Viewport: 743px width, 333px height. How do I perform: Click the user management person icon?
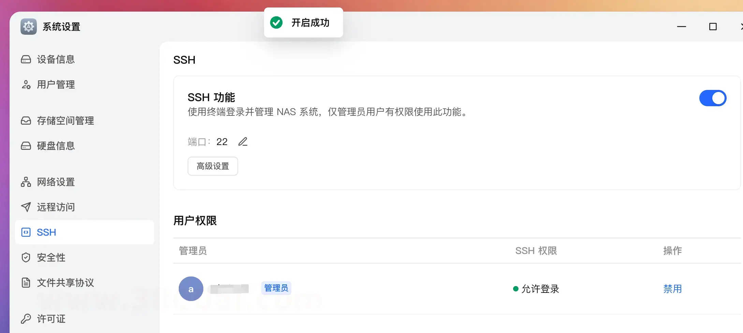[x=26, y=85]
